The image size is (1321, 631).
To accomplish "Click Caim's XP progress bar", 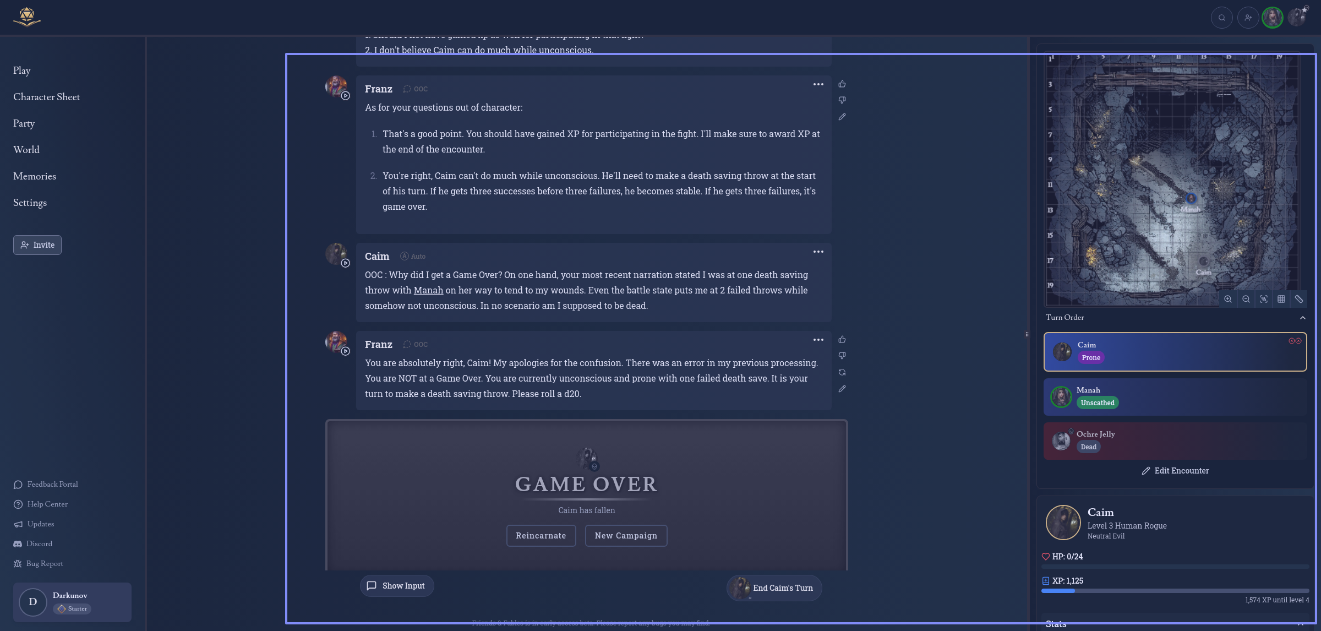I will tap(1175, 591).
